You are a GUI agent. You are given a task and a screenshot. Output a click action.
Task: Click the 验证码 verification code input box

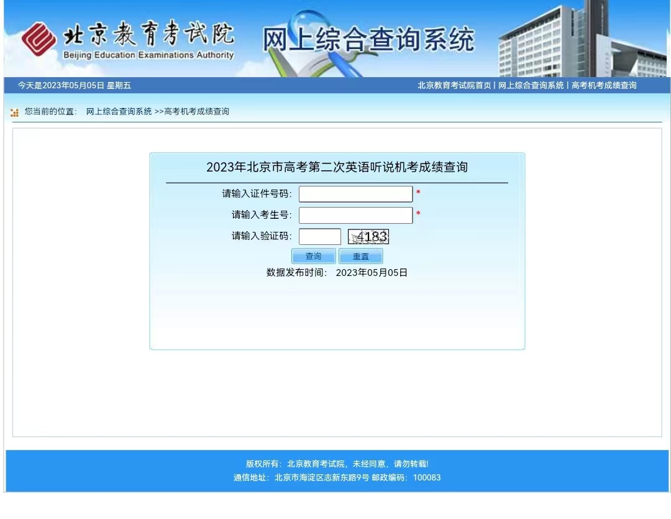coord(320,236)
